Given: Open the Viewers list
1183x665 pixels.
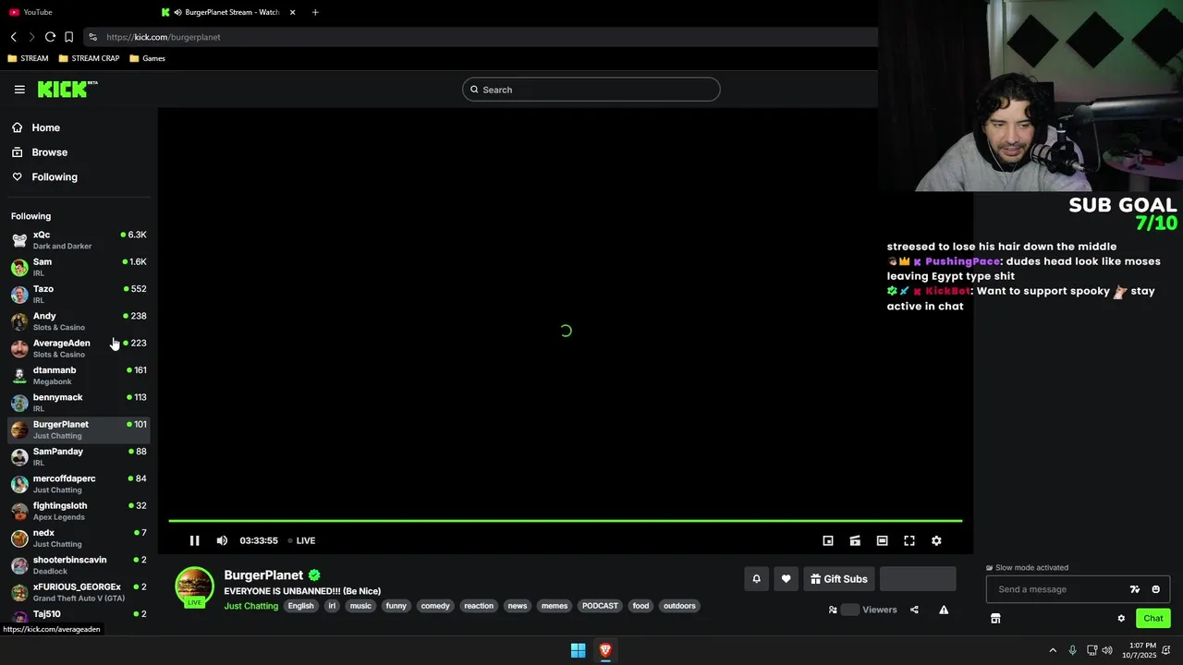Looking at the screenshot, I should click(863, 610).
